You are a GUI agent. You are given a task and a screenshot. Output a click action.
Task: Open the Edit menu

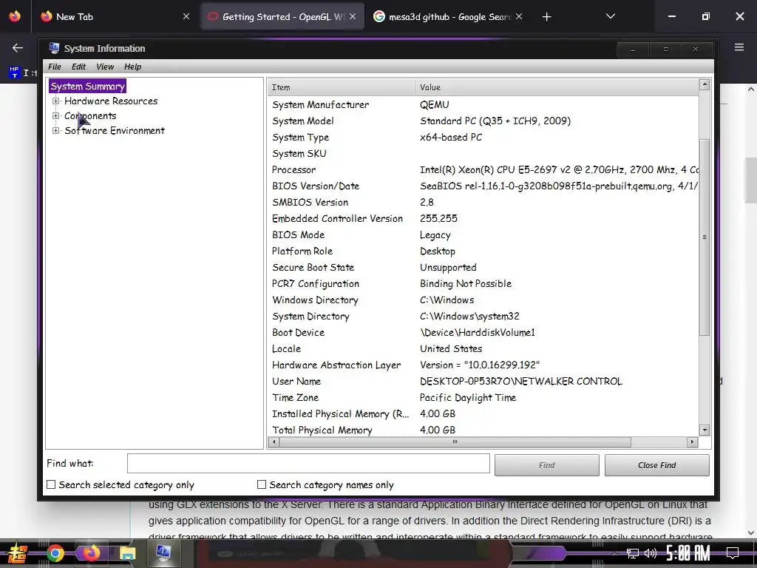click(78, 67)
